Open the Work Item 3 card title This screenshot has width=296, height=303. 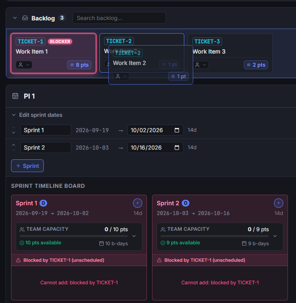coord(209,51)
